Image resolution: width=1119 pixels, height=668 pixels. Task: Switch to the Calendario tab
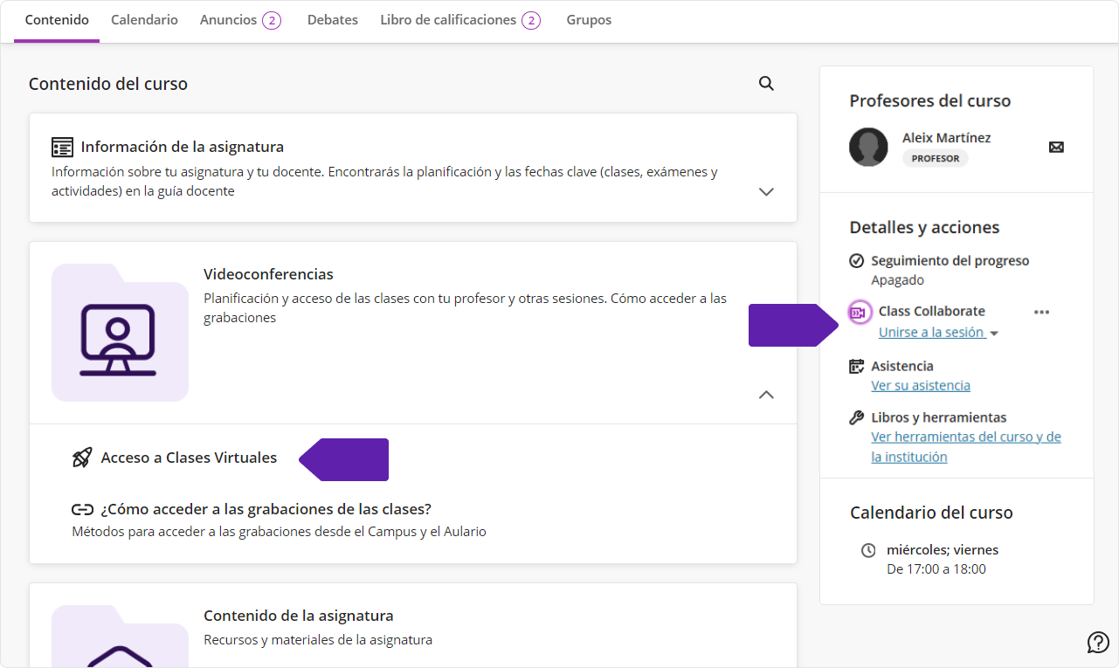pyautogui.click(x=144, y=20)
